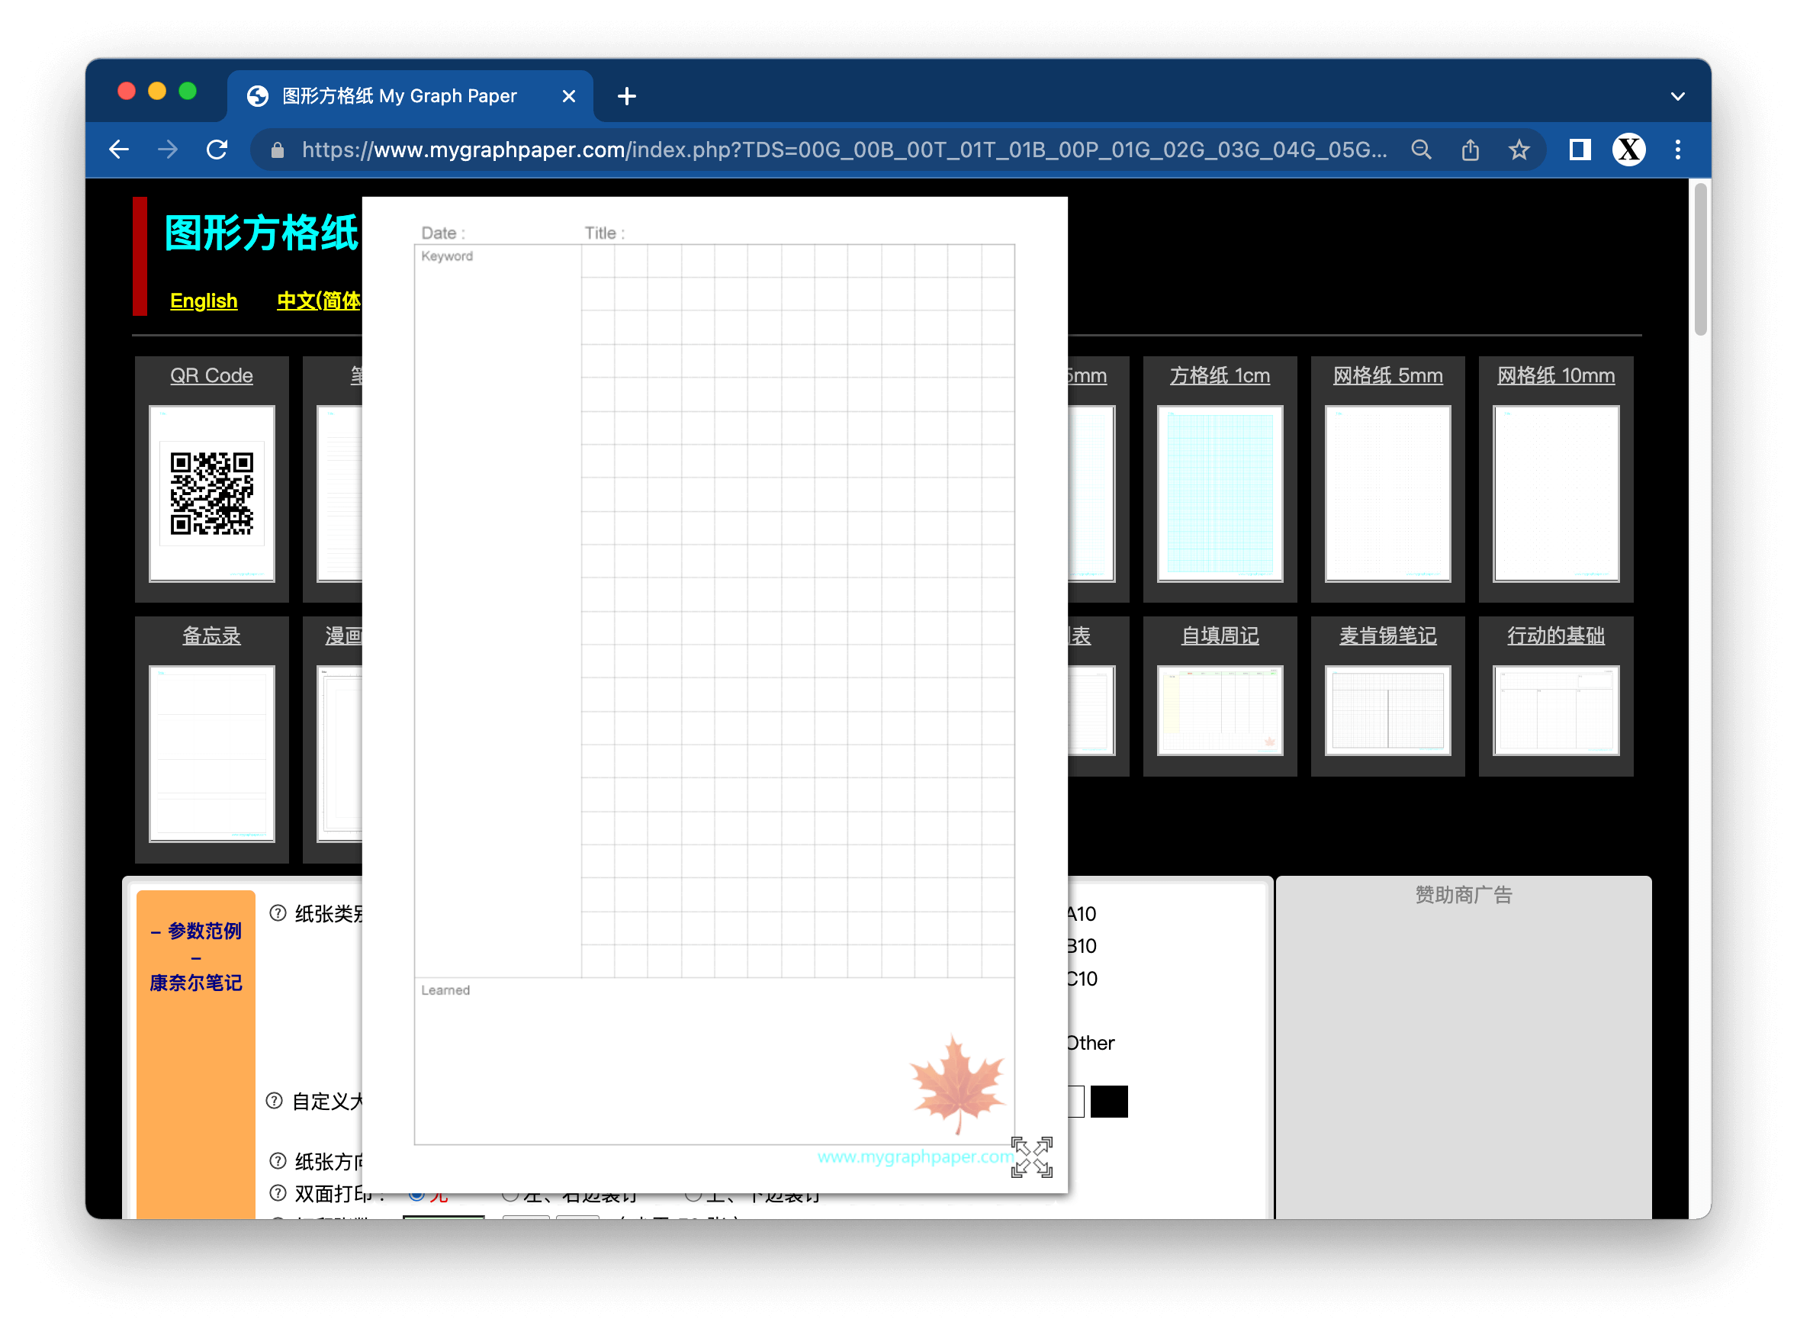Select the 网格纸 10mm grid template
This screenshot has height=1332, width=1797.
click(1554, 490)
